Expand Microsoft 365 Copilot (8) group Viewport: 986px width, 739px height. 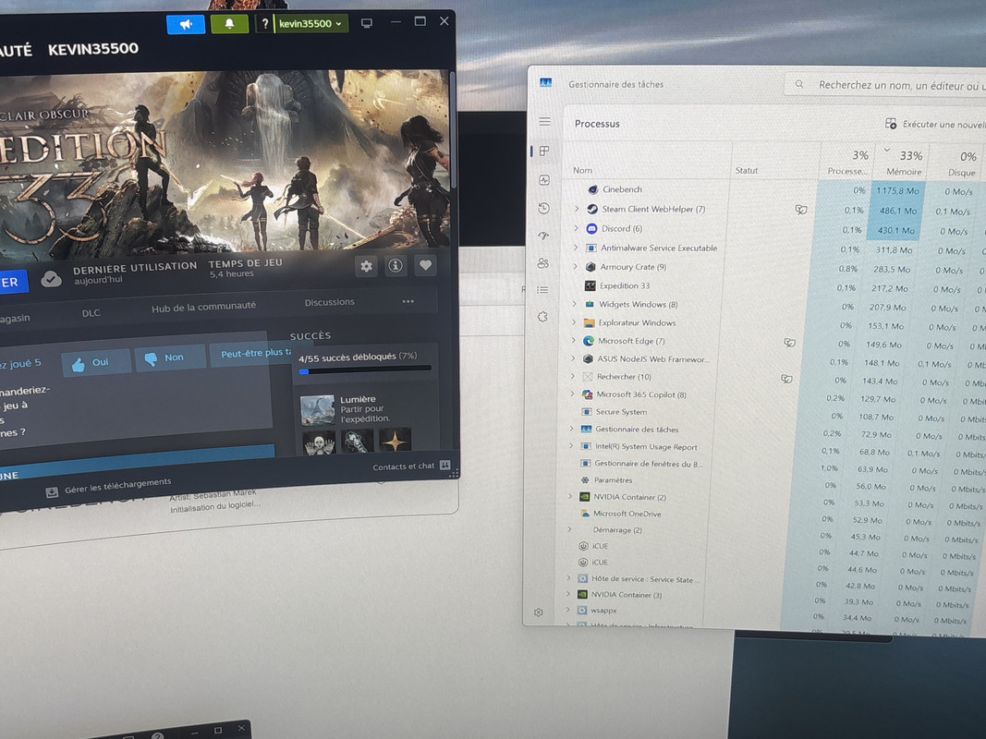(572, 394)
